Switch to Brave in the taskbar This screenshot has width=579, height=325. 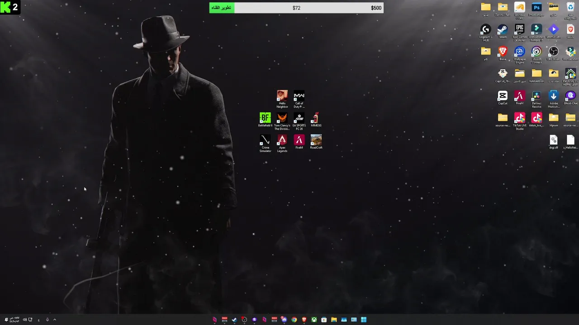click(x=304, y=320)
